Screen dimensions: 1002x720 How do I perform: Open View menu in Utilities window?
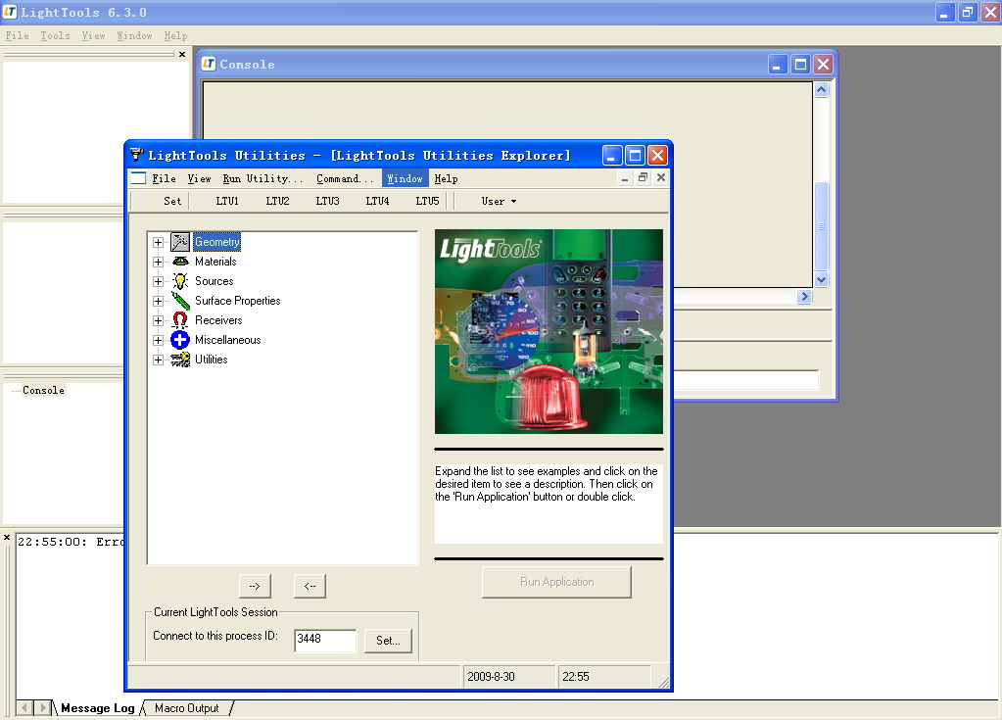pyautogui.click(x=200, y=179)
